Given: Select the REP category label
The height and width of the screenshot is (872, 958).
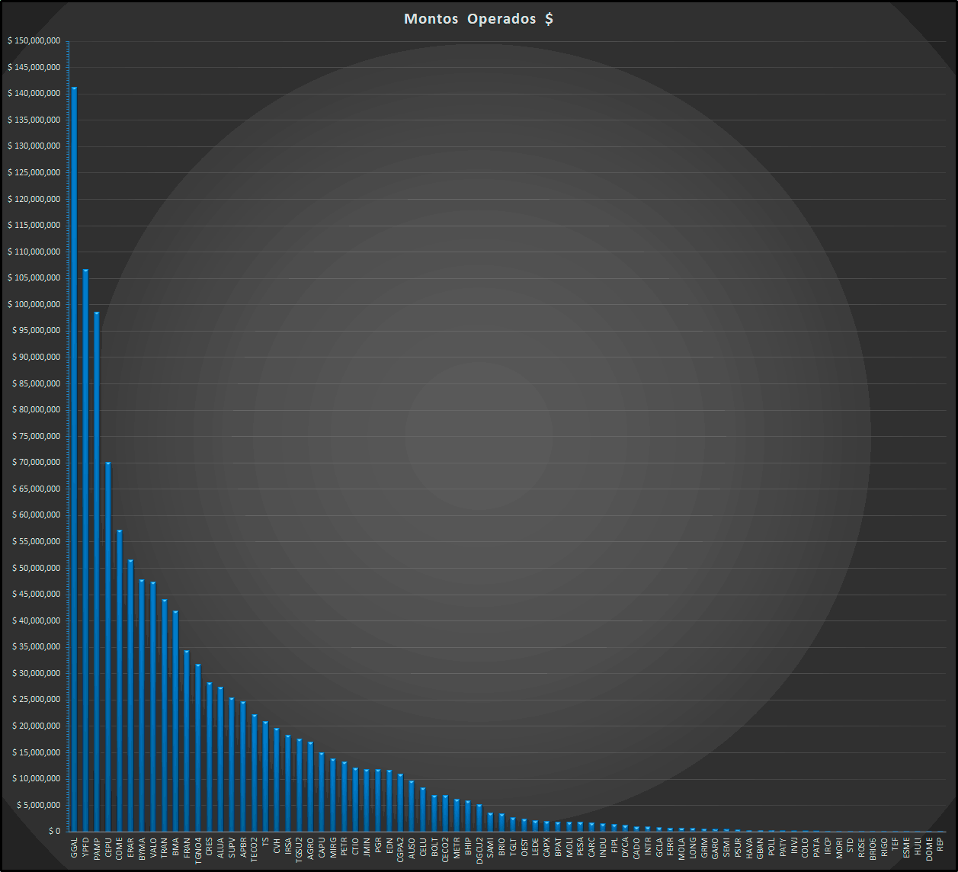Looking at the screenshot, I should 940,845.
